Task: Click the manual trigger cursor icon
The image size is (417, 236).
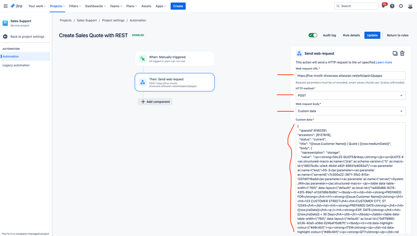Action: (142, 59)
